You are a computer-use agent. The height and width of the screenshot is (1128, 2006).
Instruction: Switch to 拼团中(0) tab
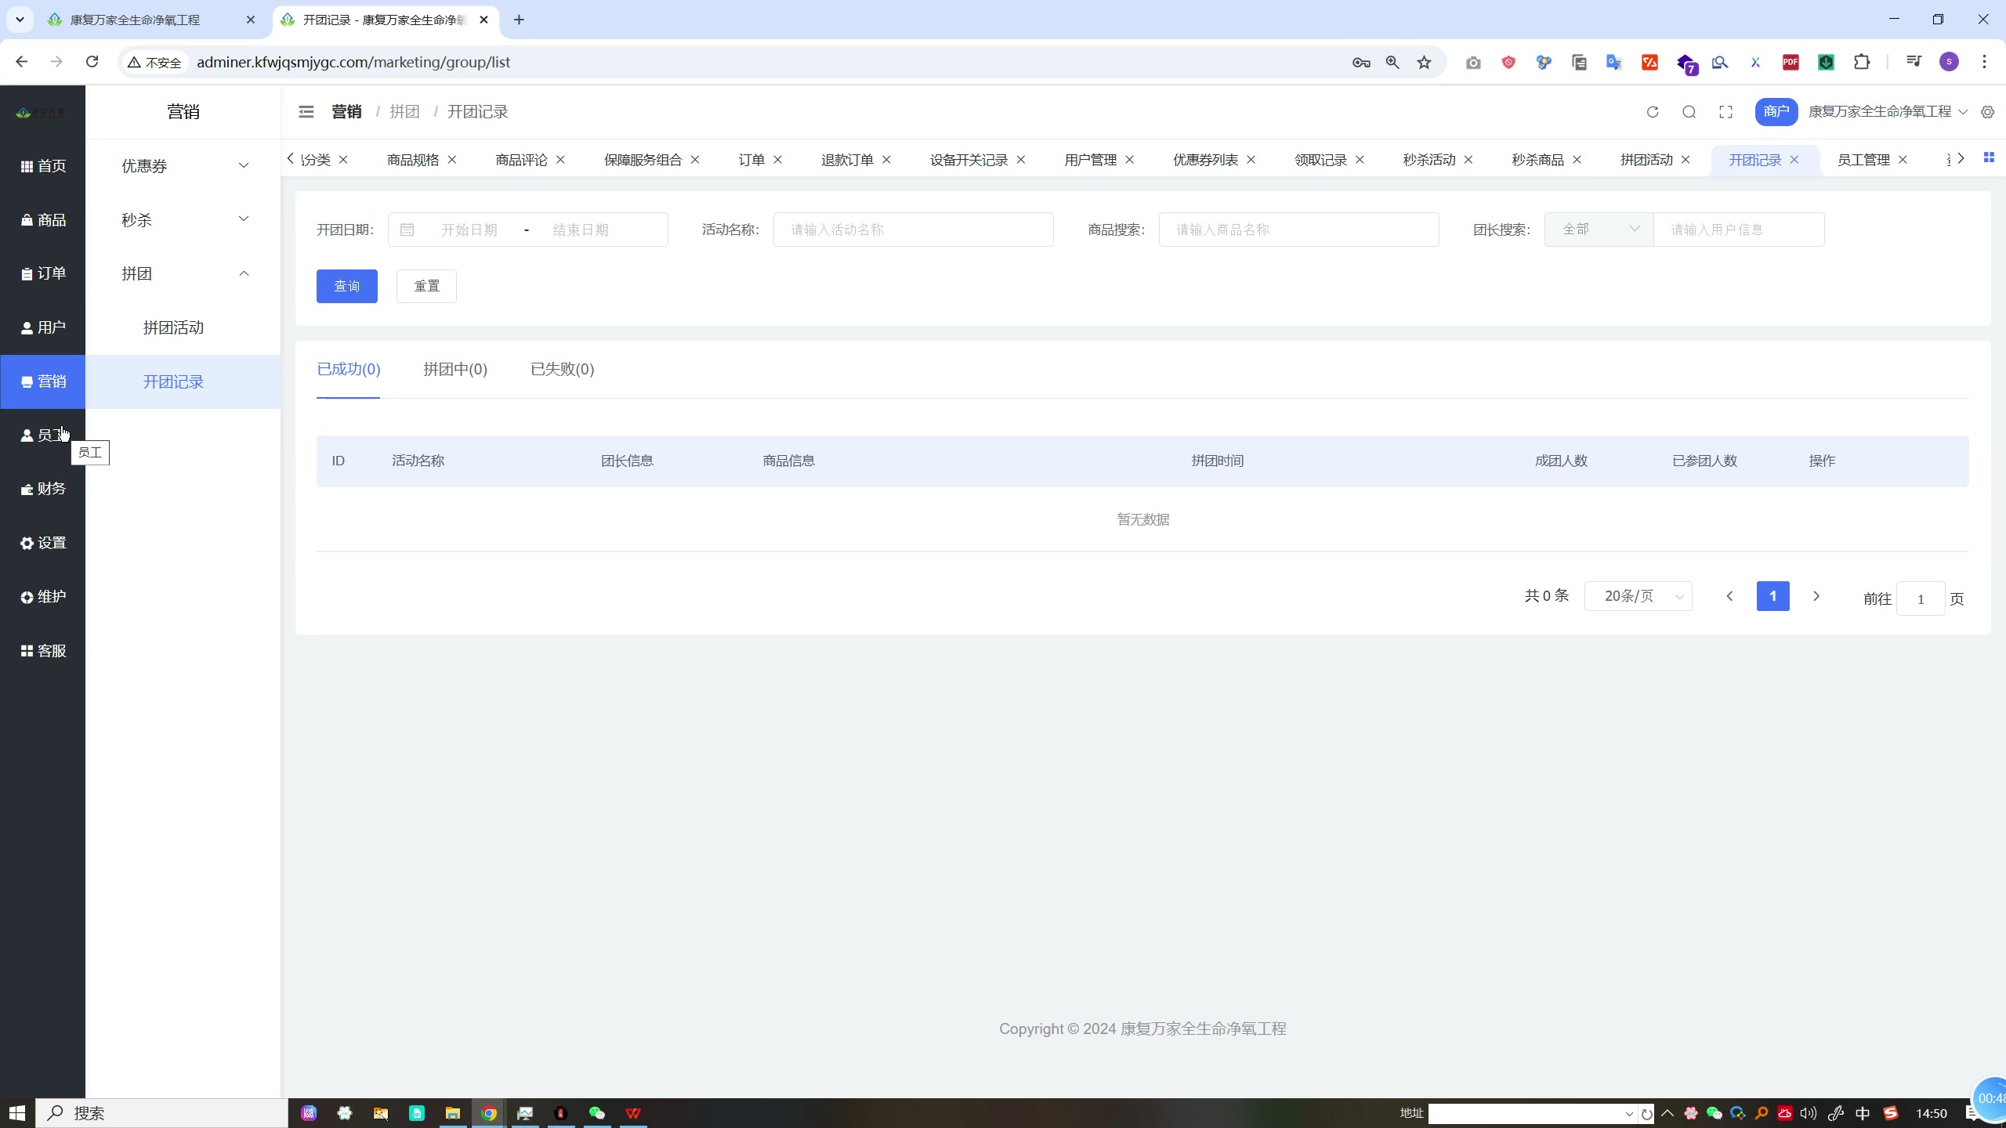pos(455,369)
